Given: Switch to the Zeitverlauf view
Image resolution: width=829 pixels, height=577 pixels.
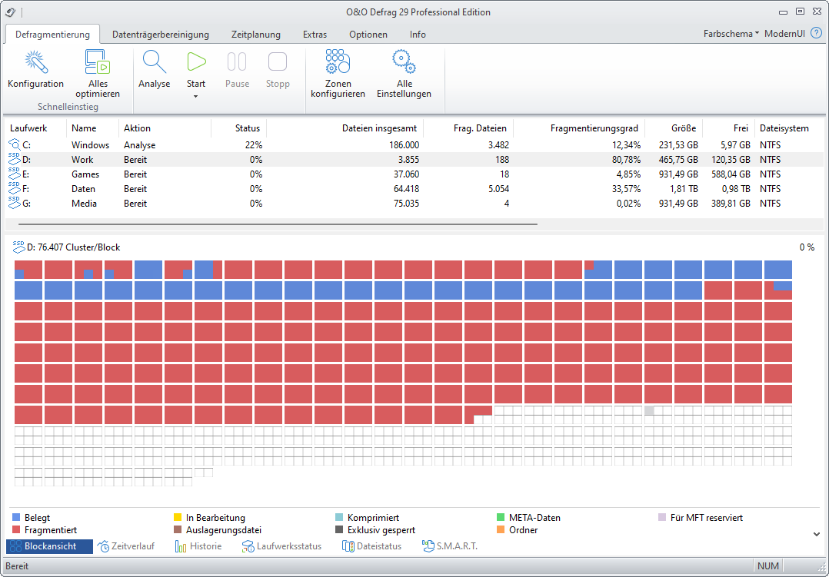Looking at the screenshot, I should [125, 546].
